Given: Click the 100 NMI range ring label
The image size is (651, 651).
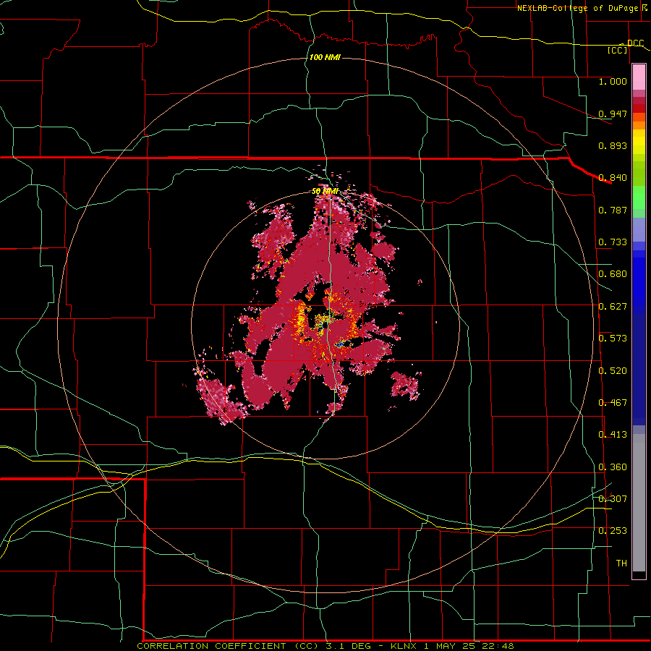Looking at the screenshot, I should point(325,57).
